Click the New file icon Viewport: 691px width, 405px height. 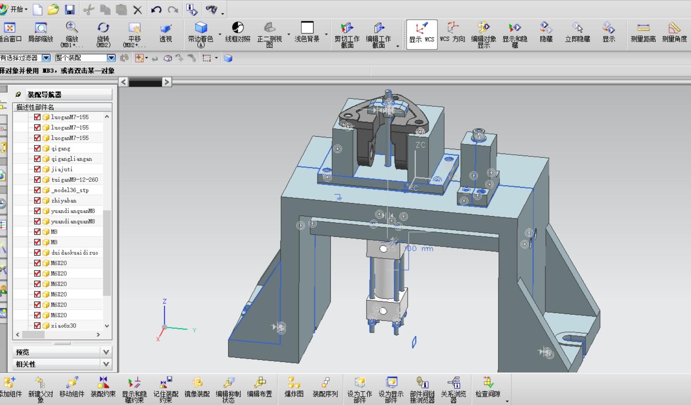click(38, 10)
